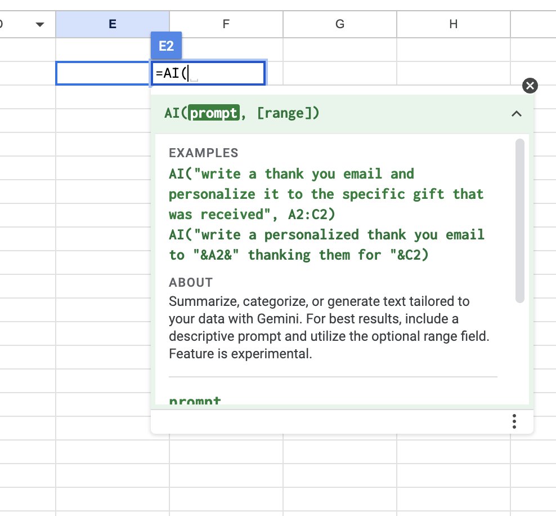Click the AI(prompt, [range]) signature text
The image size is (556, 516).
242,113
